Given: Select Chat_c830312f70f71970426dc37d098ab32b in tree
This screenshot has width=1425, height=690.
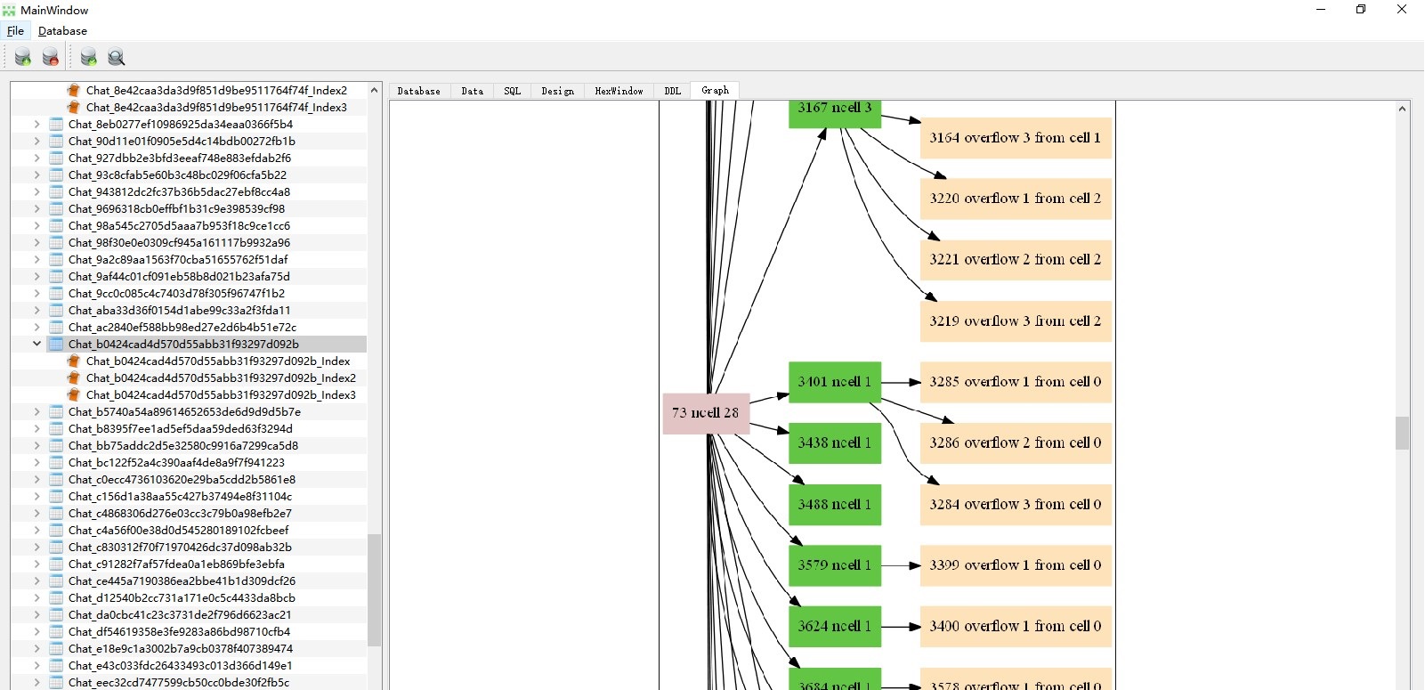Looking at the screenshot, I should (x=180, y=547).
